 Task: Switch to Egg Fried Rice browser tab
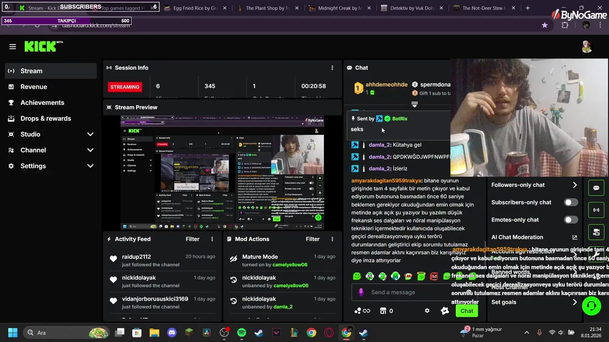coord(195,8)
